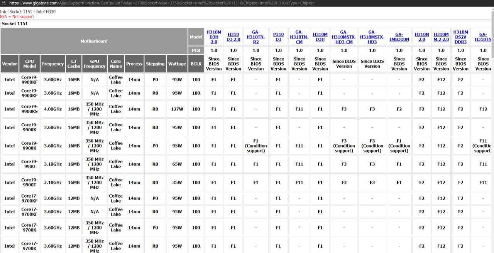The image size is (494, 253).
Task: Click the 35W wattage cell
Action: [x=177, y=183]
